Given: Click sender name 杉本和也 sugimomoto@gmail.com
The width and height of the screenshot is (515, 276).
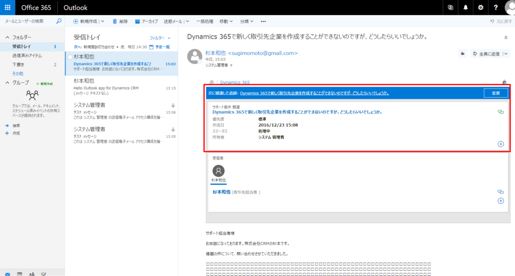Looking at the screenshot, I should click(x=251, y=53).
